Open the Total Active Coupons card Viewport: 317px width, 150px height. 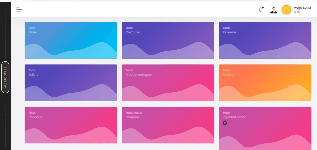point(168,125)
